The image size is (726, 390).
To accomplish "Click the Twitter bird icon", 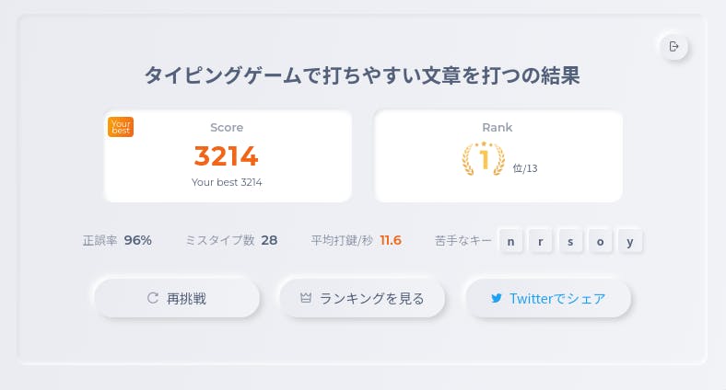I will click(x=497, y=298).
